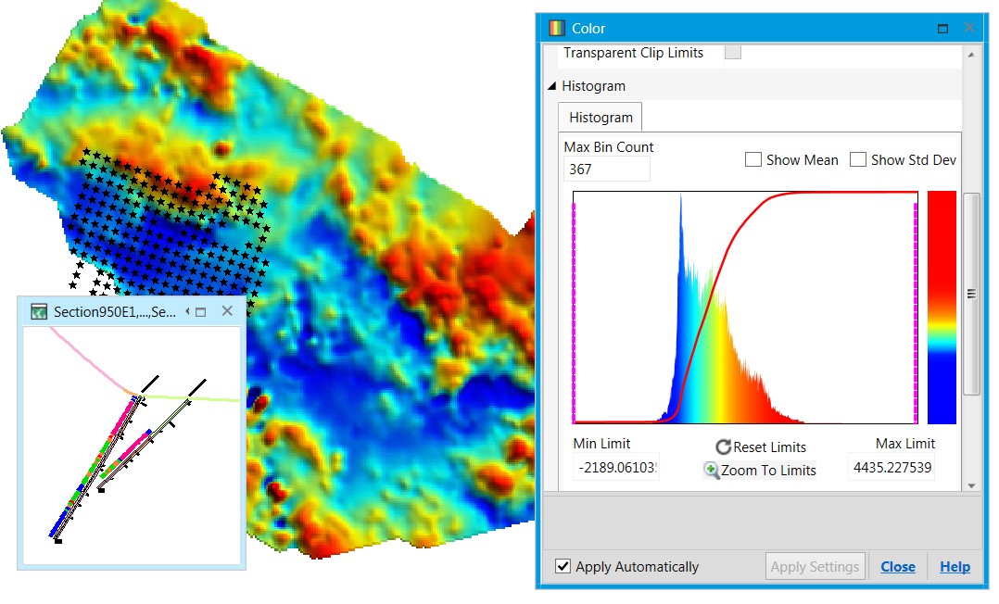Click the circular arrow Reset Limits icon
Viewport: 999px width, 604px height.
click(x=723, y=446)
